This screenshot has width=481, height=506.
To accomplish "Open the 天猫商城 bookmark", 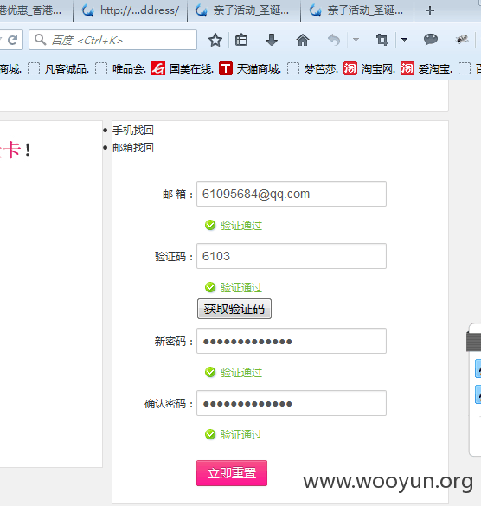I will tap(250, 68).
